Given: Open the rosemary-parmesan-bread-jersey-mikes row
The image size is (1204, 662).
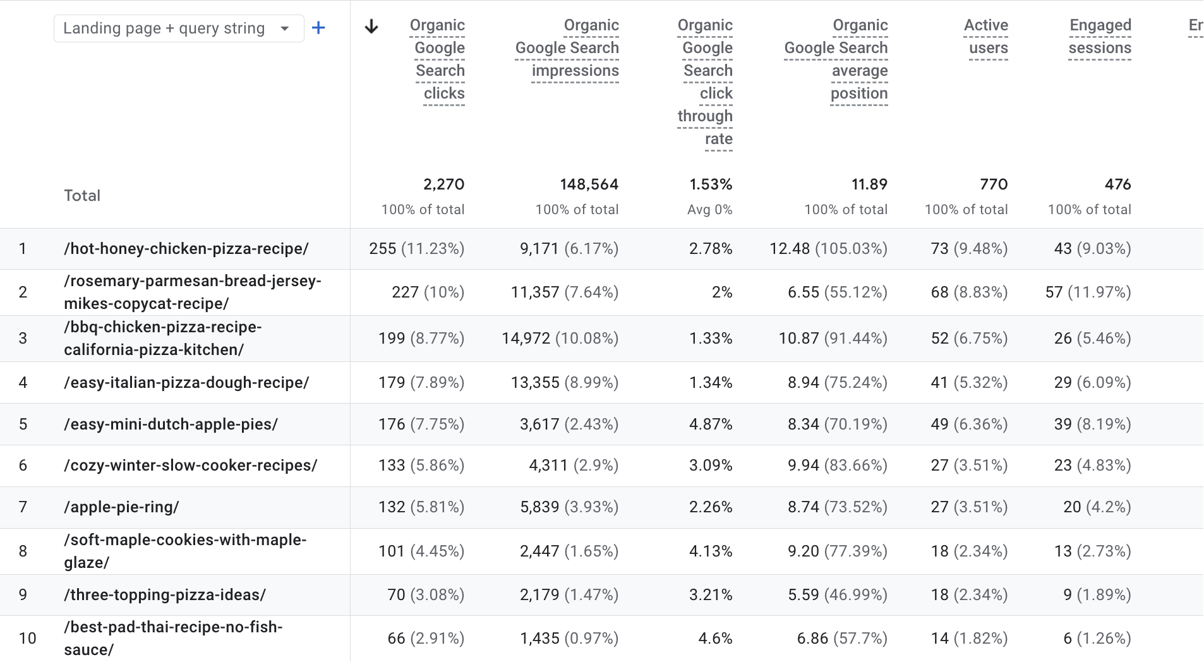Looking at the screenshot, I should (193, 292).
